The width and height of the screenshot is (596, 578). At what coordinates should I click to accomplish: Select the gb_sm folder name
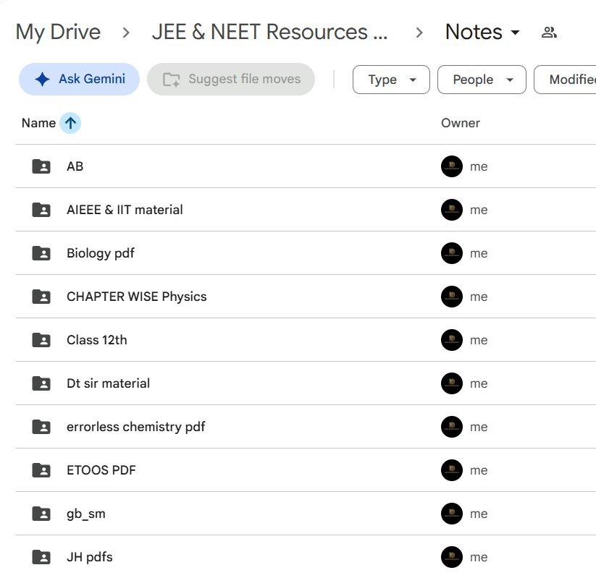pos(86,514)
